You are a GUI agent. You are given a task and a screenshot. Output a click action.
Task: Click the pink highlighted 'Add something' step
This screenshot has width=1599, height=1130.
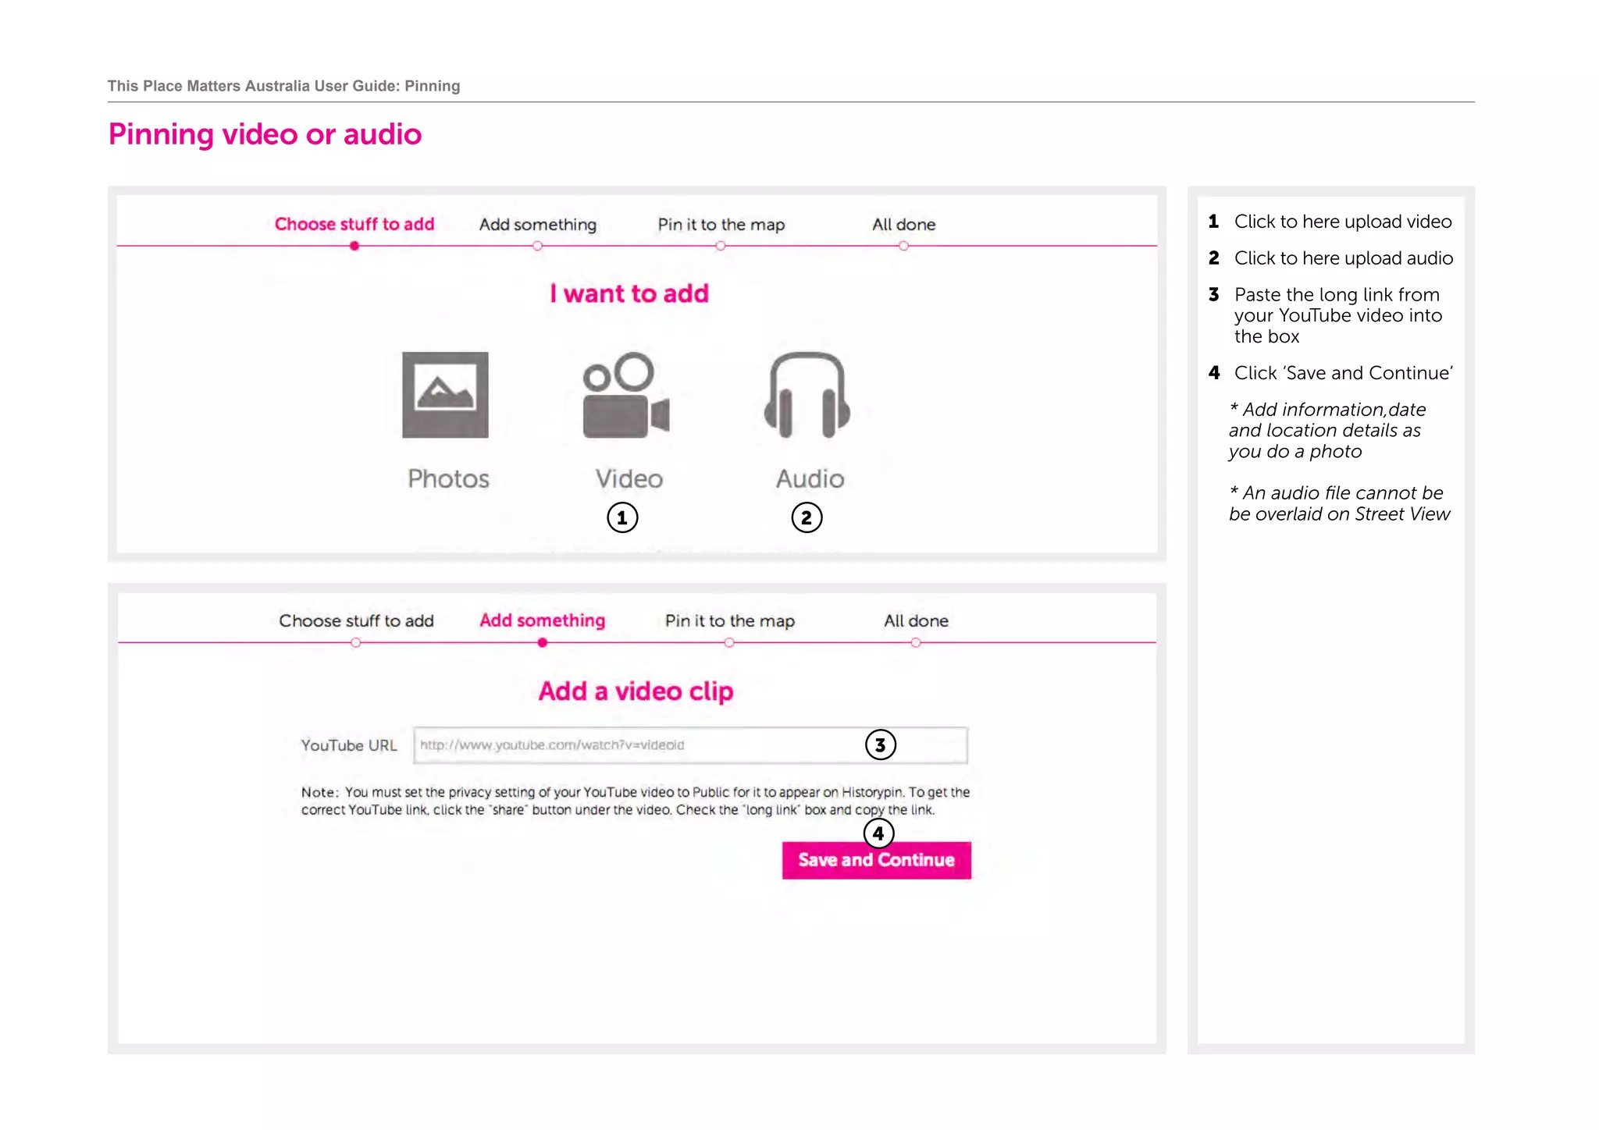(x=542, y=620)
